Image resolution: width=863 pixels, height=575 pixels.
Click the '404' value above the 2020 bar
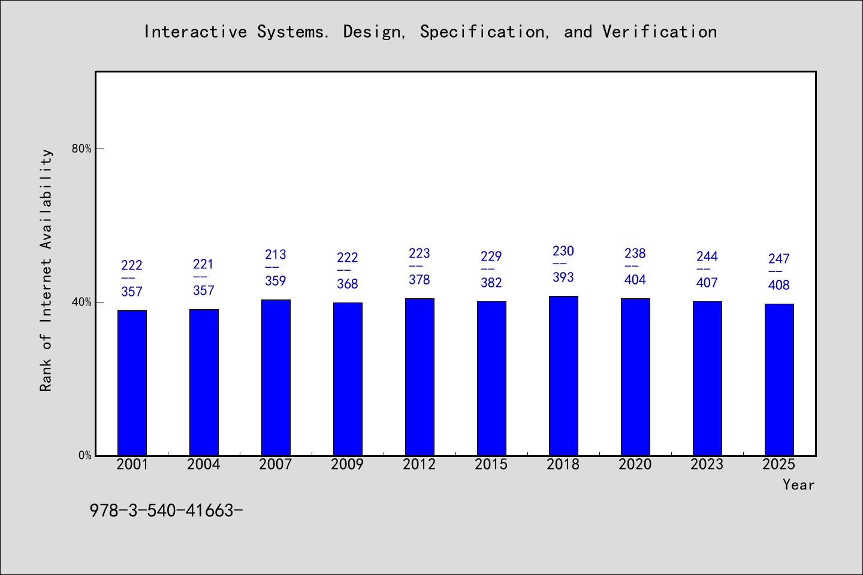(x=635, y=280)
